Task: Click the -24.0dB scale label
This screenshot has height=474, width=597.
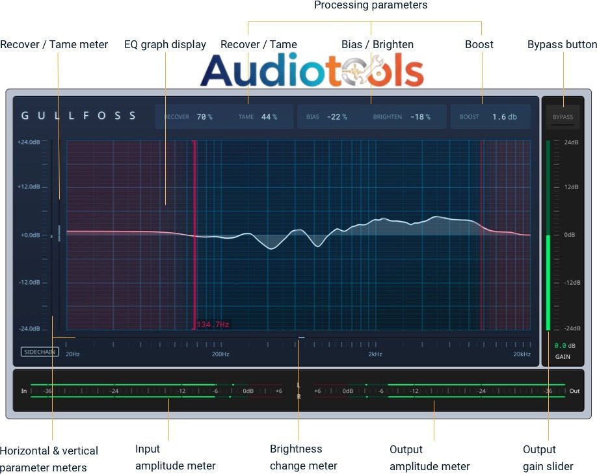Action: 29,328
